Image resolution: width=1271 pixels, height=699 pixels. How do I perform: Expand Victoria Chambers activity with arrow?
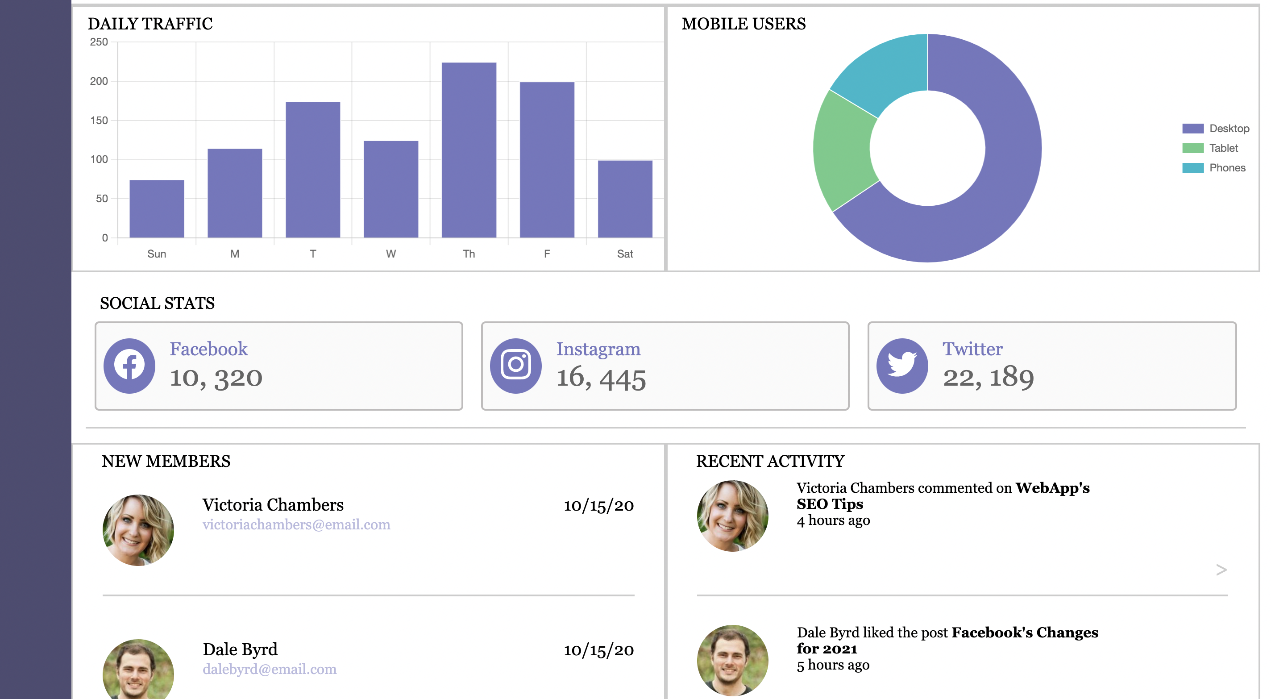pyautogui.click(x=1221, y=570)
